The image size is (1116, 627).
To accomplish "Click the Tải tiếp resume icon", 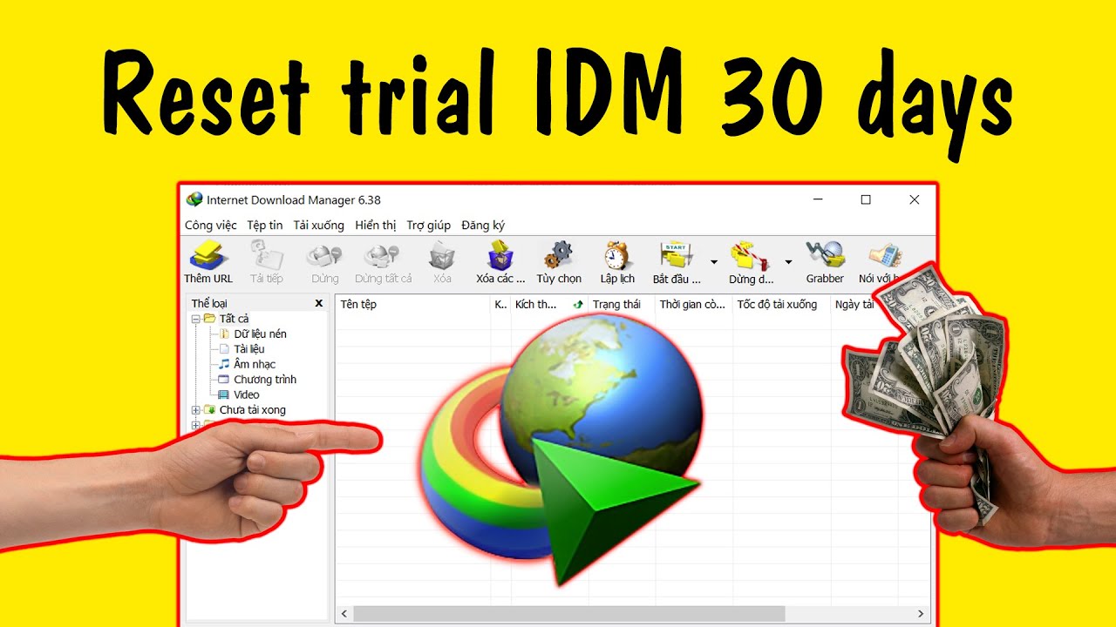I will [x=266, y=257].
